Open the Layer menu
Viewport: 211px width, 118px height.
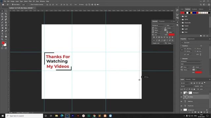tap(17, 1)
